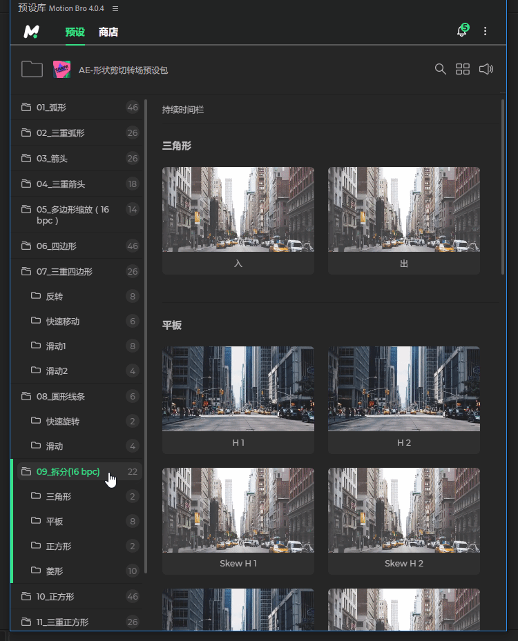Switch to the 预设 tab

tap(75, 32)
